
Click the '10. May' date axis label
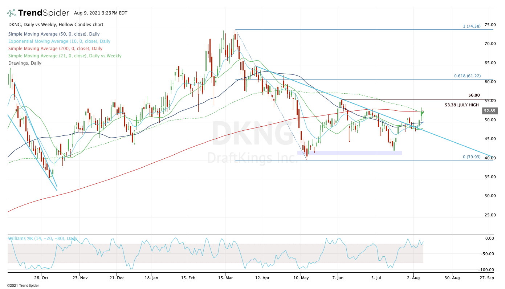coord(301,278)
